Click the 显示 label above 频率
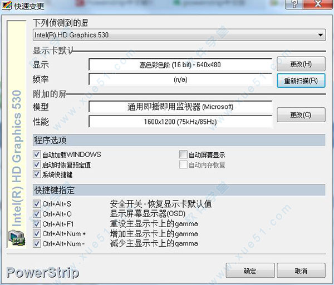 click(41, 64)
